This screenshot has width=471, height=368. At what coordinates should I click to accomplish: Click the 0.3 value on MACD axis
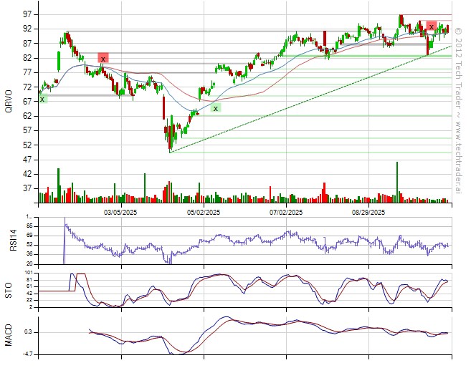[27, 332]
